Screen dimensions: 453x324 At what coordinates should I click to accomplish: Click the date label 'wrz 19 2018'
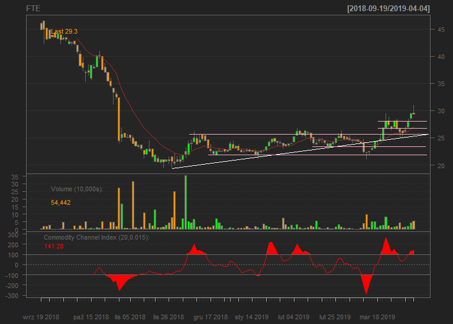tap(41, 317)
